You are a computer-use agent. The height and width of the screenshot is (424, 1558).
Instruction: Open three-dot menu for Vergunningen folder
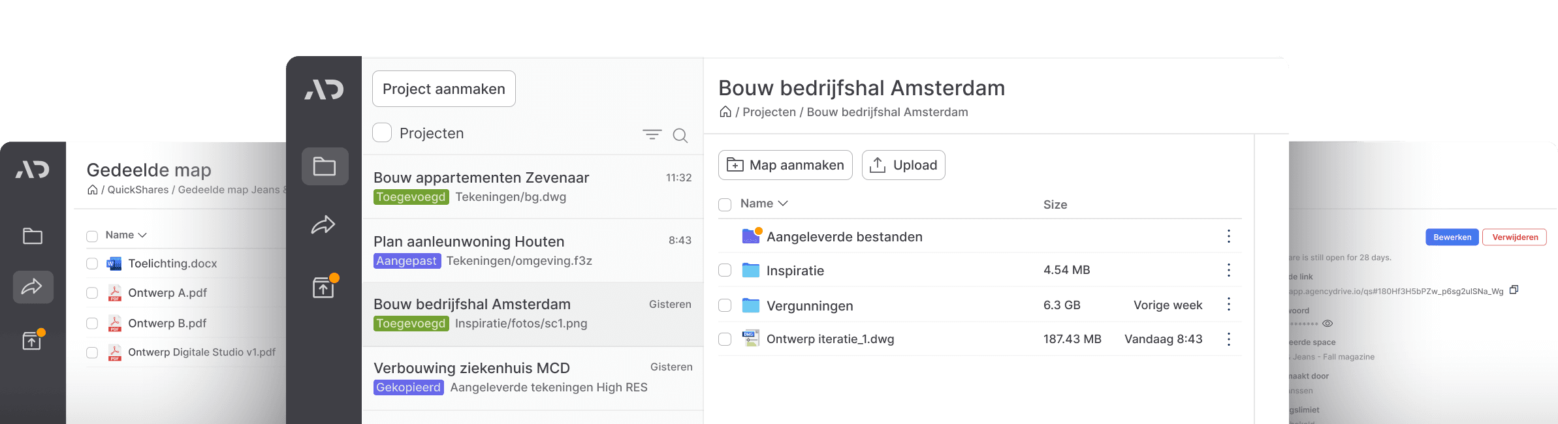pyautogui.click(x=1228, y=305)
